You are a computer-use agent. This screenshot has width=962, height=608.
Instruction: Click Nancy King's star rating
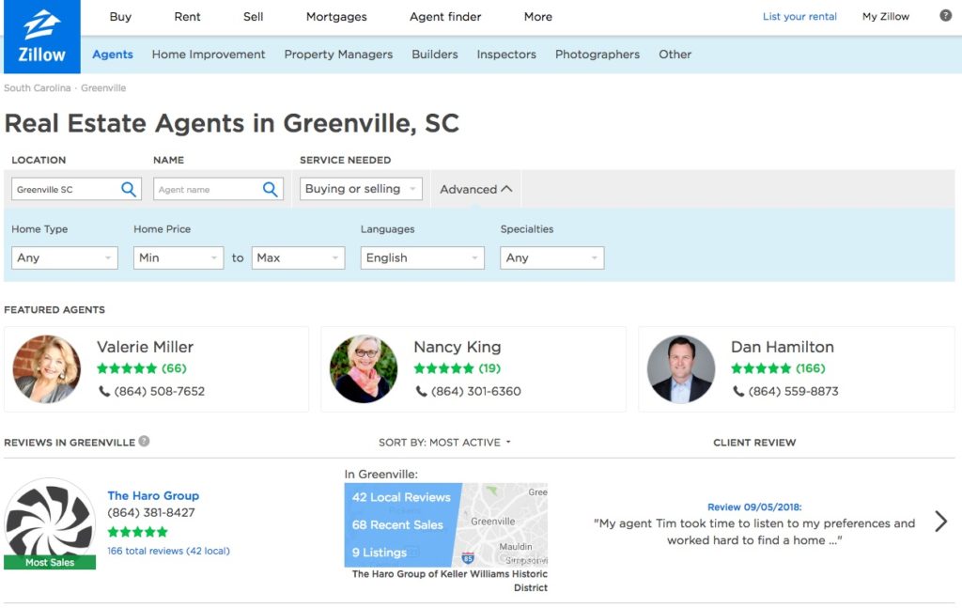click(x=444, y=368)
